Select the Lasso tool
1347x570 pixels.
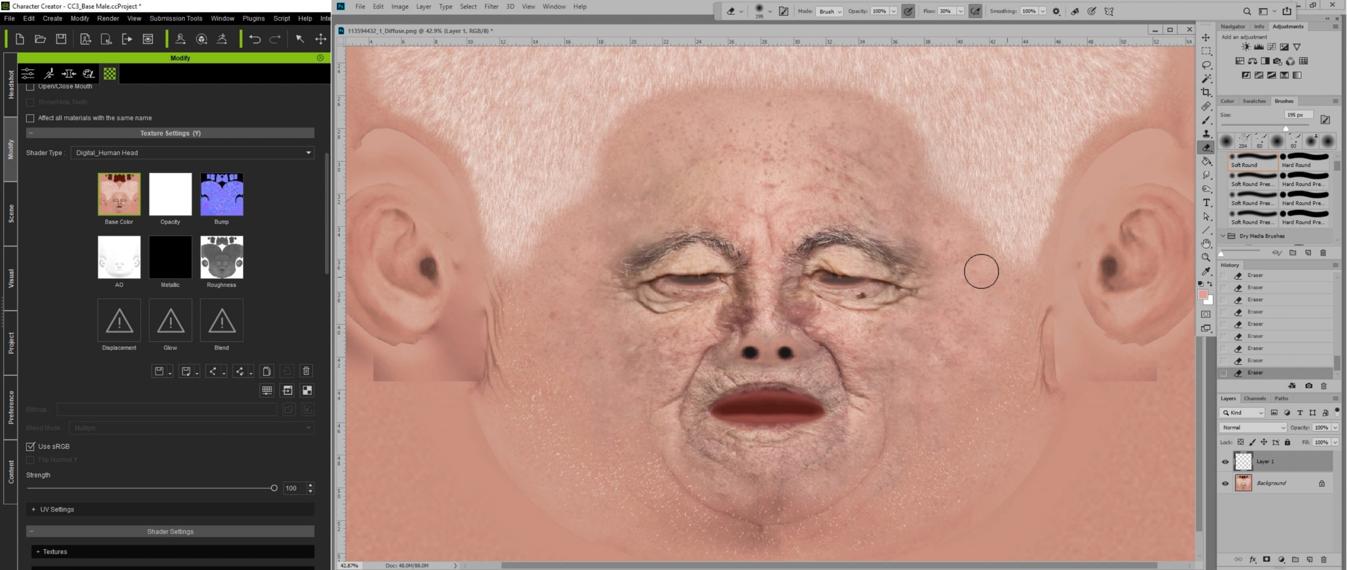click(x=1206, y=65)
